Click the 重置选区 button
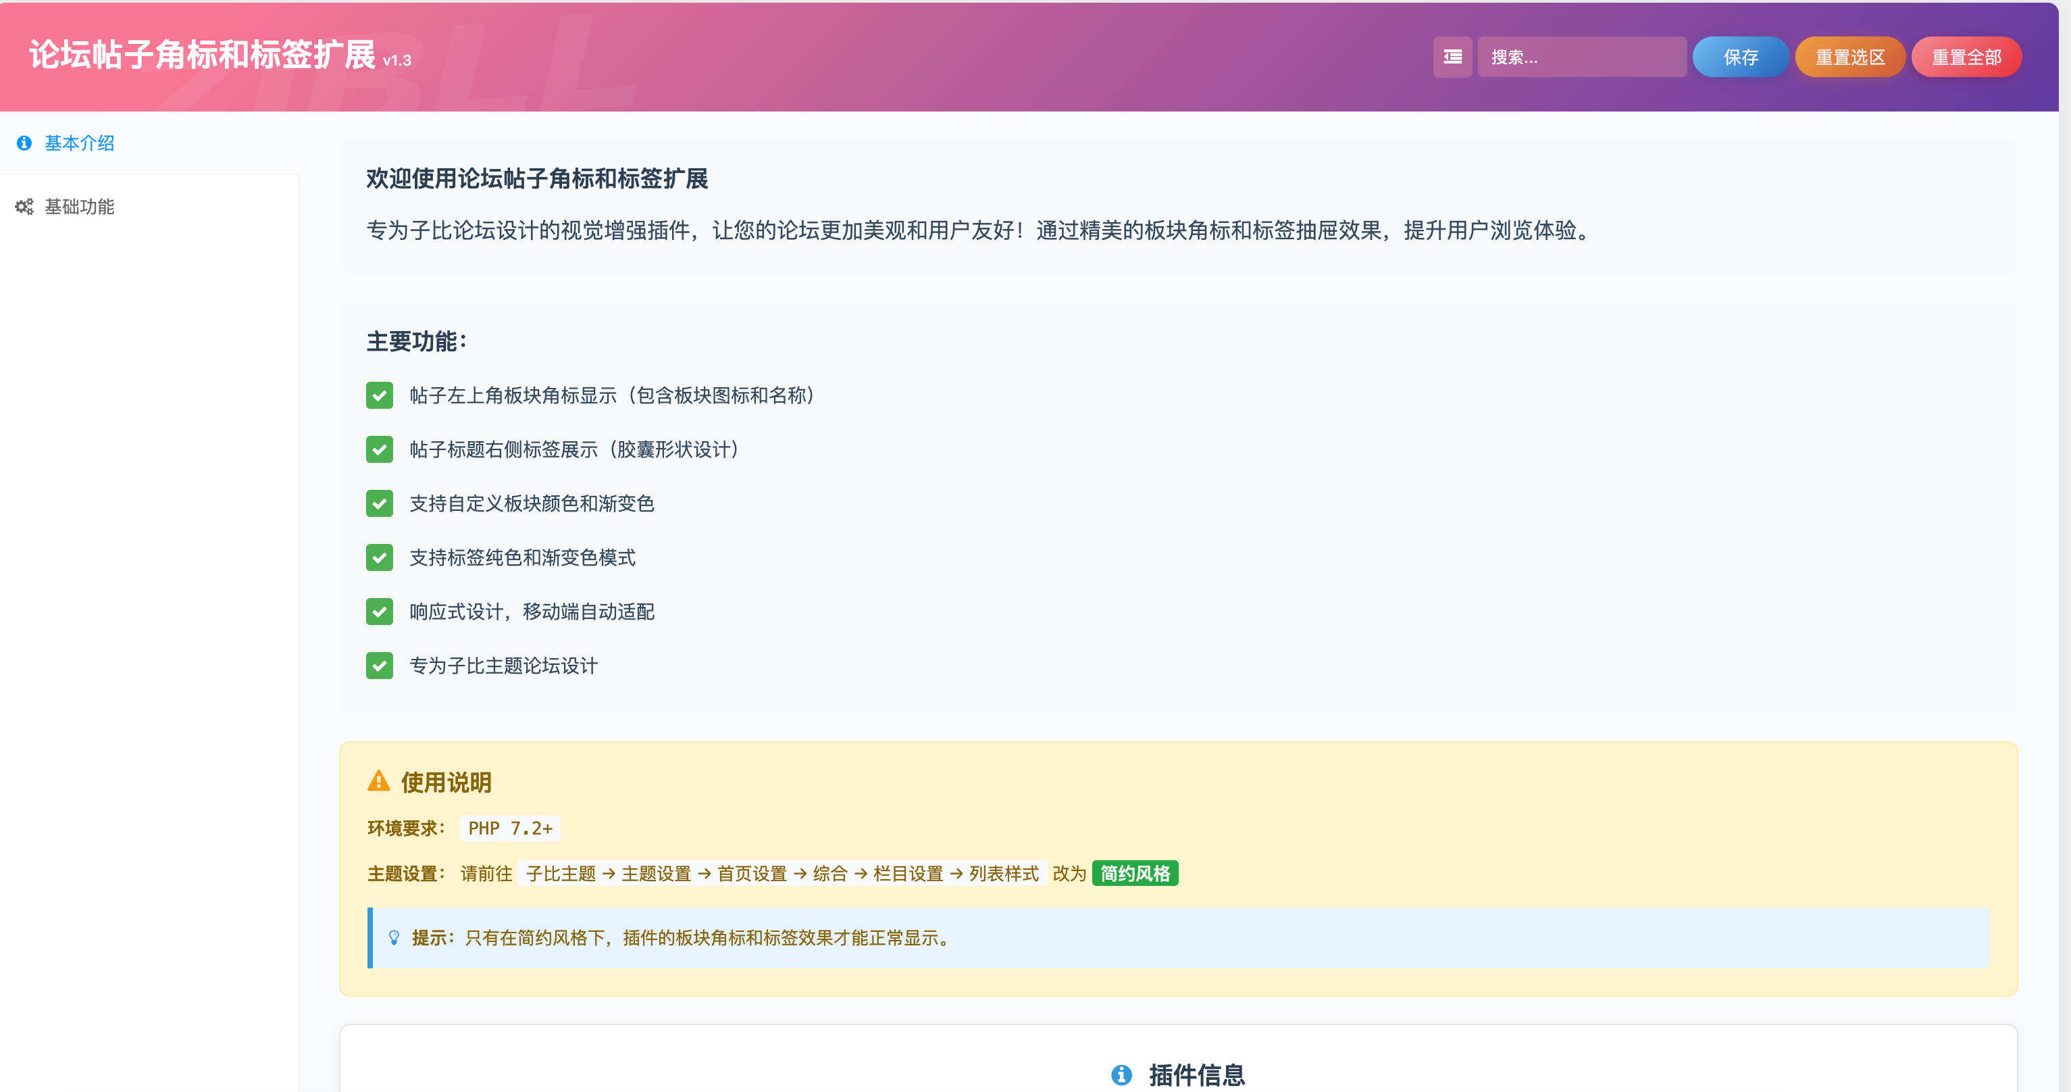Image resolution: width=2071 pixels, height=1092 pixels. coord(1849,56)
